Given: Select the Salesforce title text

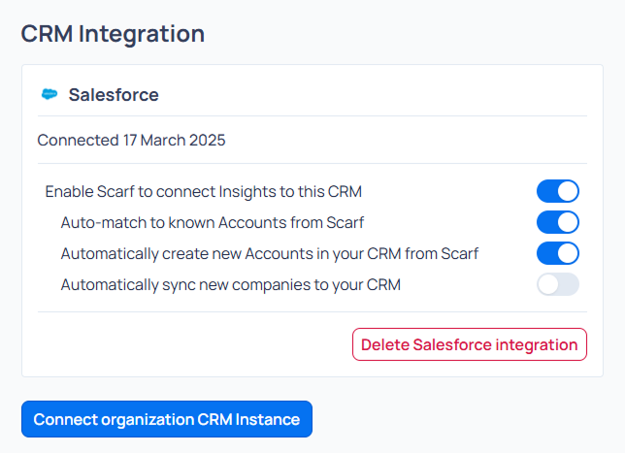Looking at the screenshot, I should [x=114, y=95].
